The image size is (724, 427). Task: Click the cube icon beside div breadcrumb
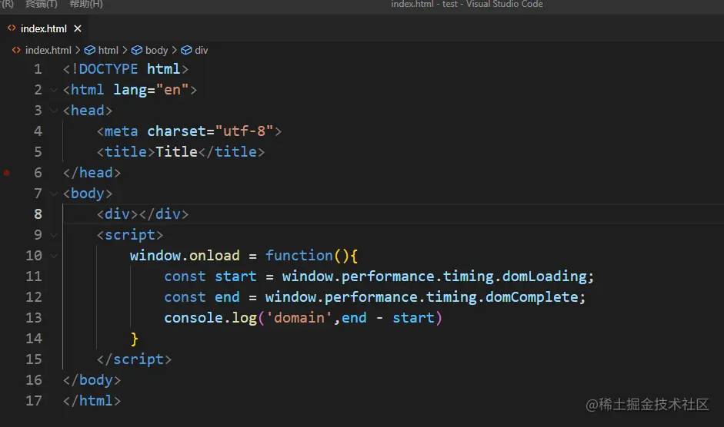(186, 50)
